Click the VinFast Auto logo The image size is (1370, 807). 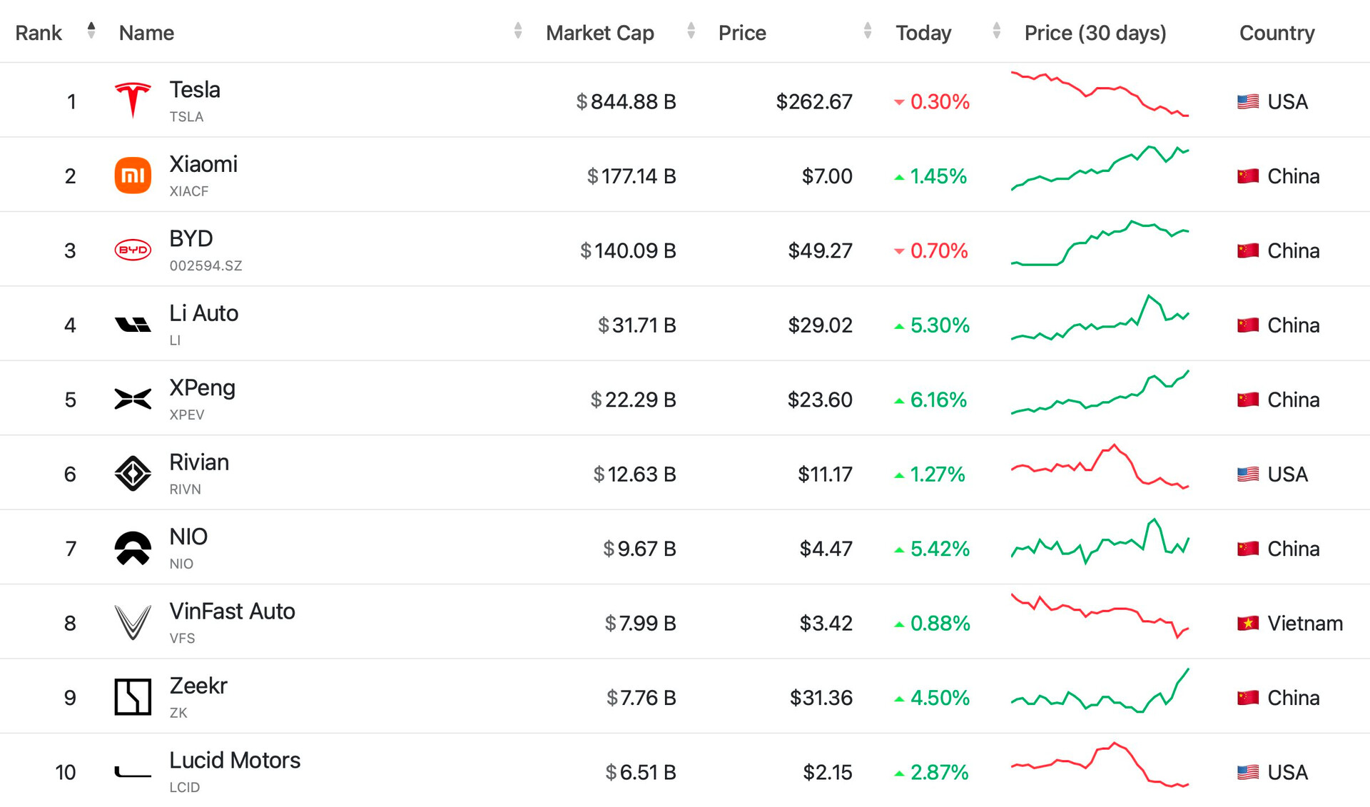click(x=133, y=622)
